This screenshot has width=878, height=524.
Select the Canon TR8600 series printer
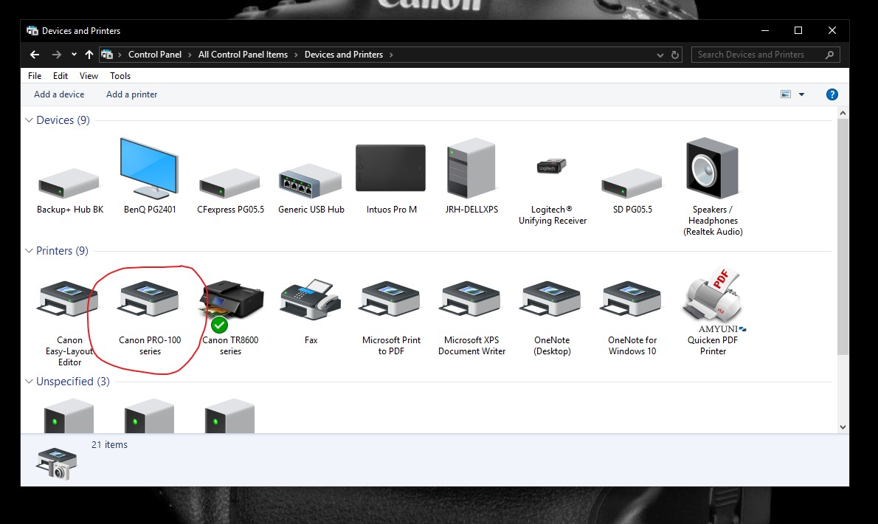pos(231,300)
